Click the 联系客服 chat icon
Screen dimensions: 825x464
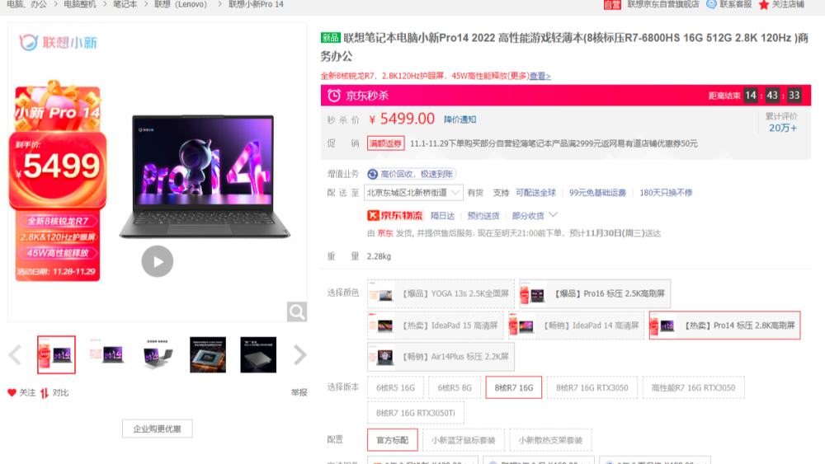point(711,4)
